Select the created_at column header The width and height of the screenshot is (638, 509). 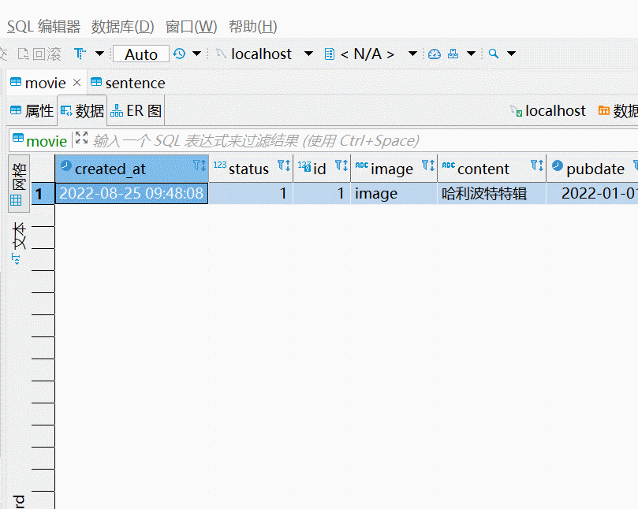132,169
